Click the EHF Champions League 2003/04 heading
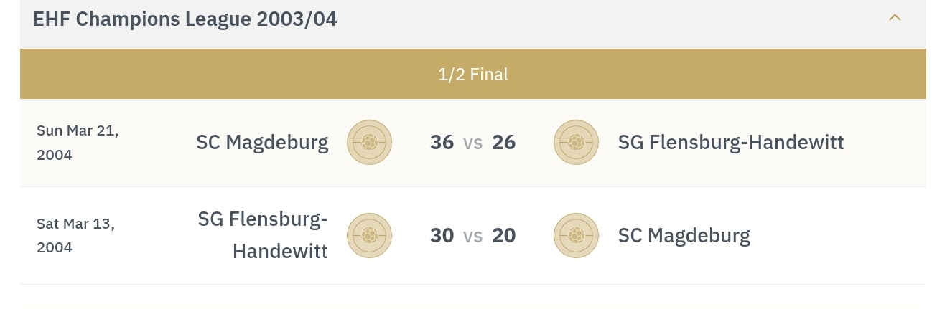932x309 pixels. pos(185,19)
